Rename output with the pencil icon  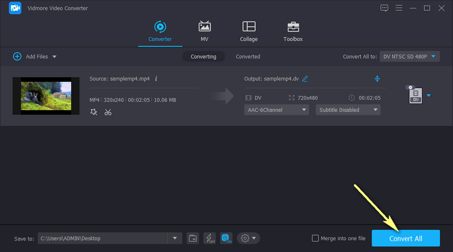(x=305, y=79)
